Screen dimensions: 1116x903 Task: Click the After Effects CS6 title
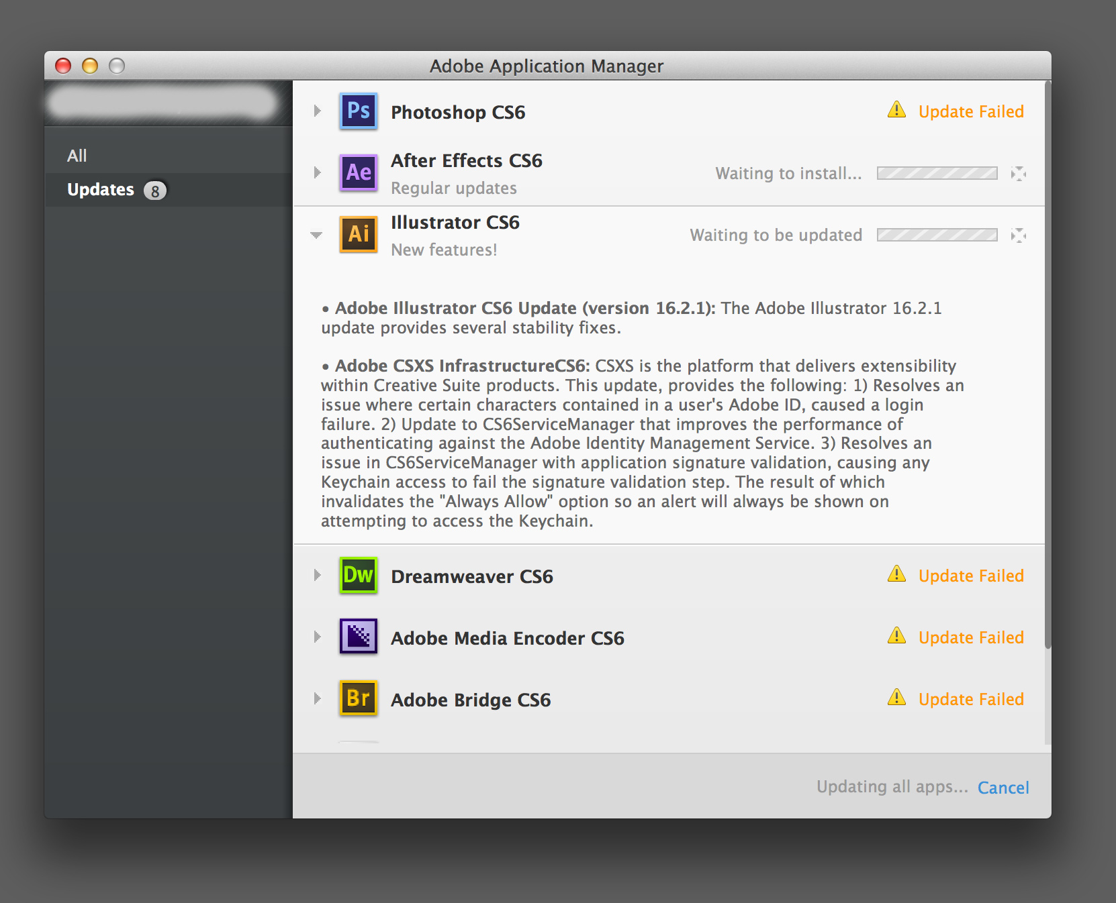(467, 160)
